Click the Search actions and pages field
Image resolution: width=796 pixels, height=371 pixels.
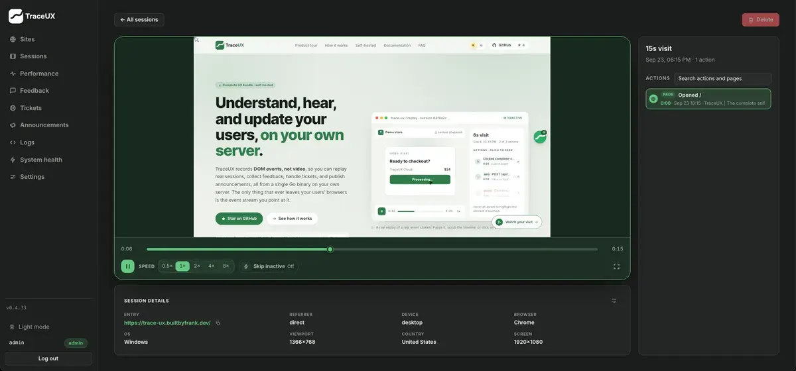coord(722,78)
